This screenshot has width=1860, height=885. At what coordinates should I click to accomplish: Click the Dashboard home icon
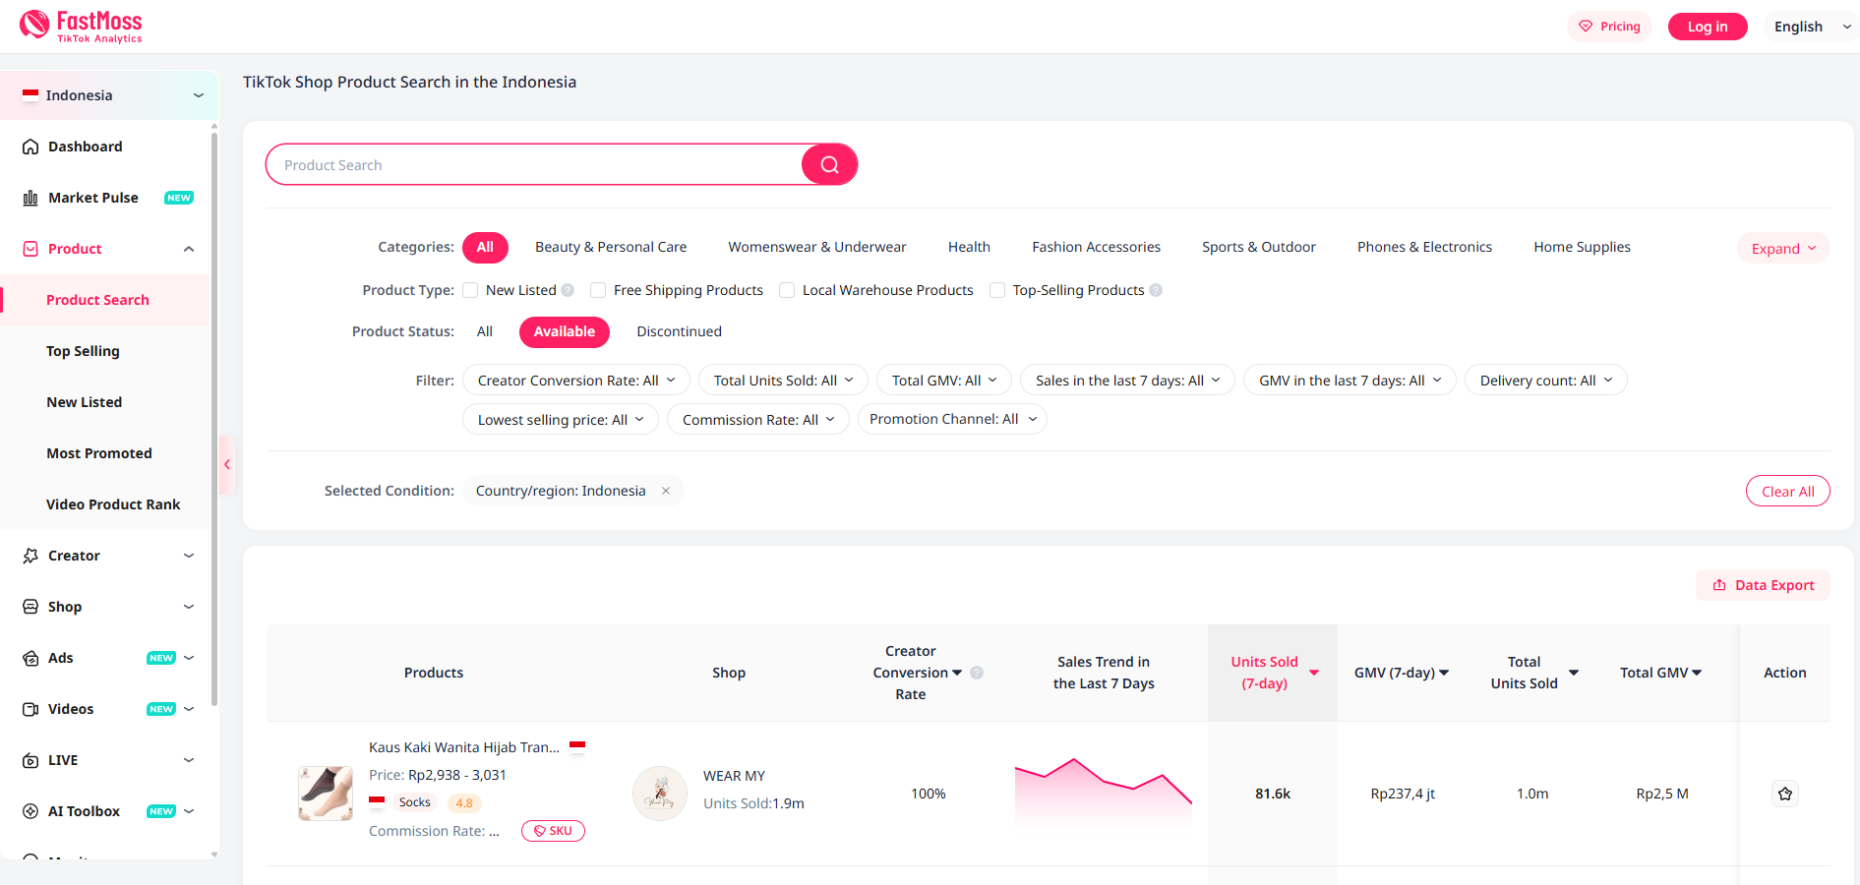click(30, 147)
